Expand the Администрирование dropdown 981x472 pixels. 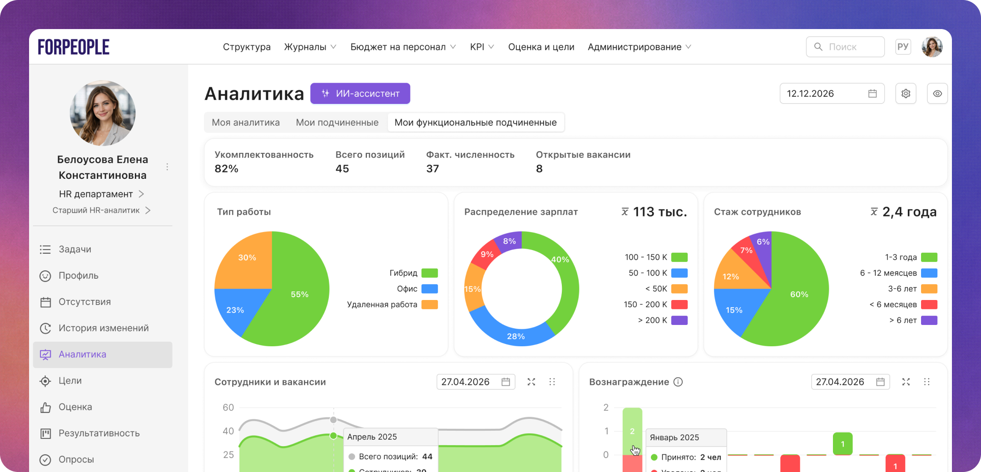pos(639,47)
